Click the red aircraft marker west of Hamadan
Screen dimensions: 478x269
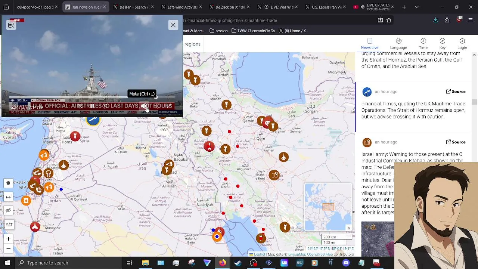209,146
